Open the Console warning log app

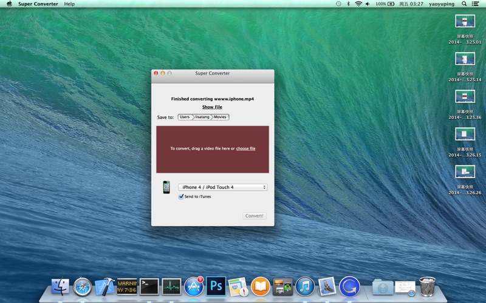(127, 287)
